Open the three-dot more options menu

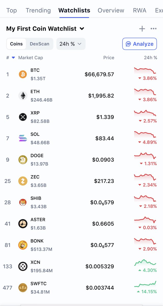pyautogui.click(x=154, y=29)
